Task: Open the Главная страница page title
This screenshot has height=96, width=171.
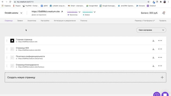Action: click(24, 39)
